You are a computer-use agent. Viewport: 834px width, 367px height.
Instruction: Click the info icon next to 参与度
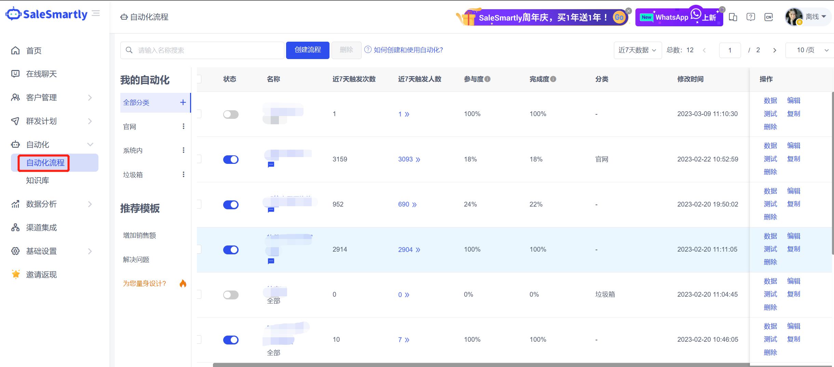[488, 79]
